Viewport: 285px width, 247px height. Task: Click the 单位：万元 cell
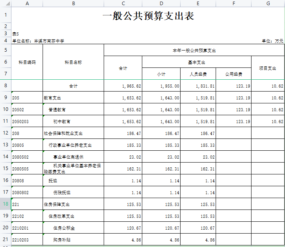(x=272, y=41)
